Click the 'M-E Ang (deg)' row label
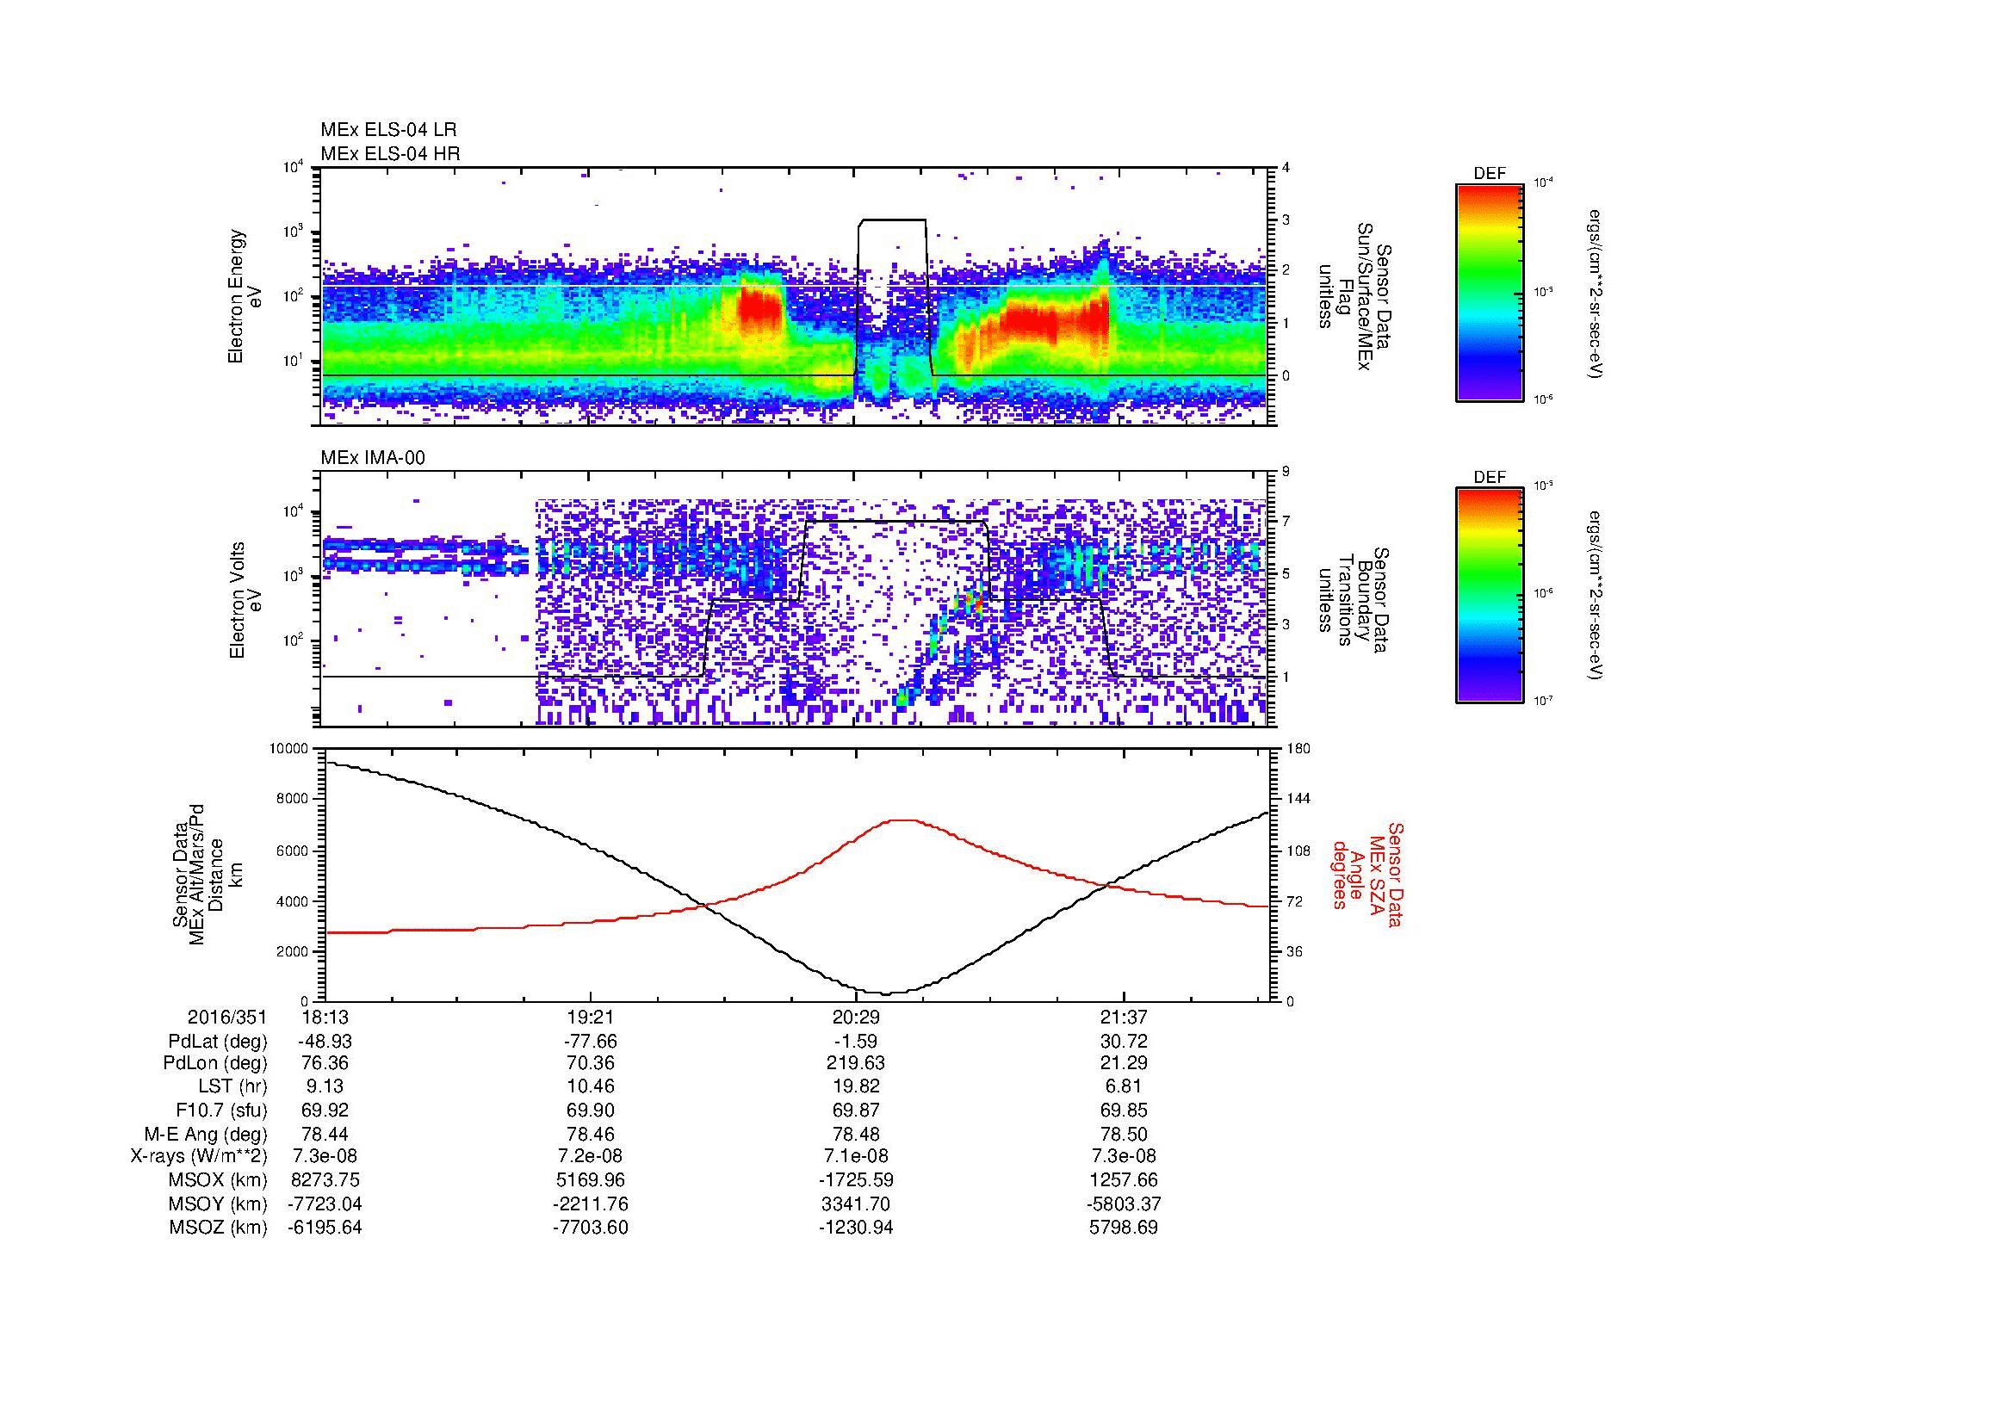 click(206, 1134)
